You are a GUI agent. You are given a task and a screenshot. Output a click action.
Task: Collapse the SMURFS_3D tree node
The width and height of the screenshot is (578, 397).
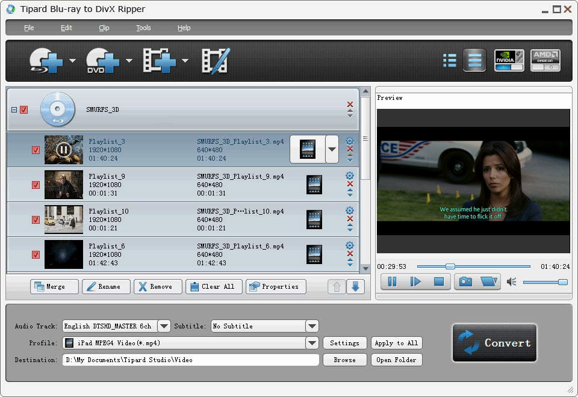pyautogui.click(x=14, y=109)
